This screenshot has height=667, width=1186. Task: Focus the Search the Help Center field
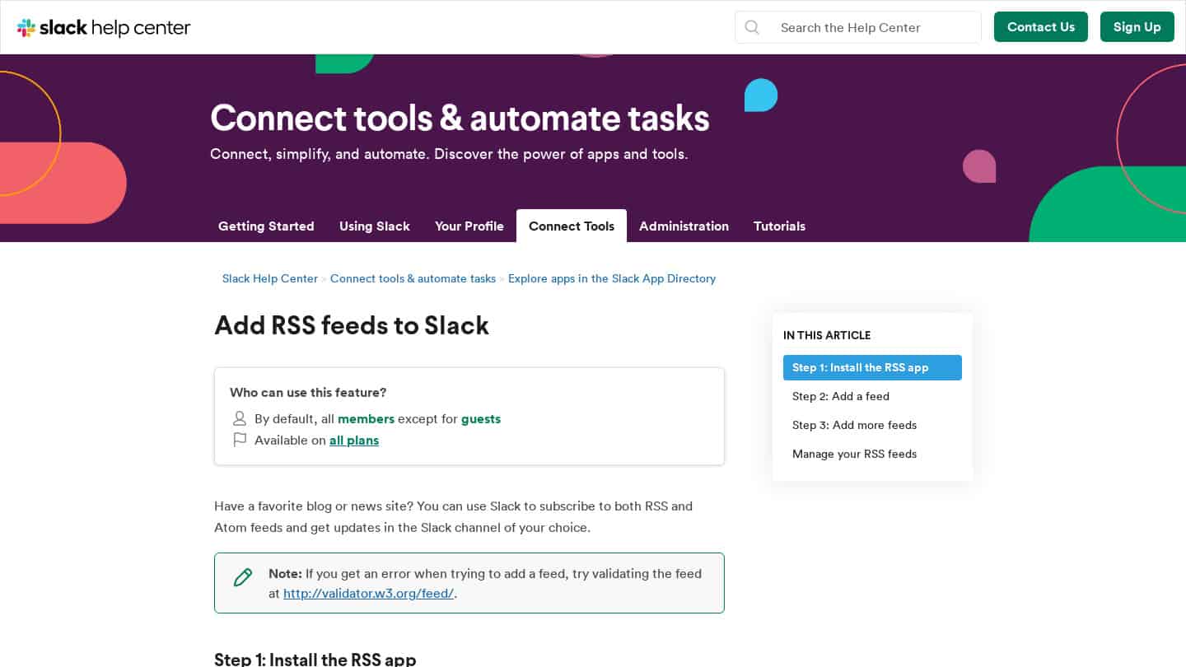click(858, 27)
